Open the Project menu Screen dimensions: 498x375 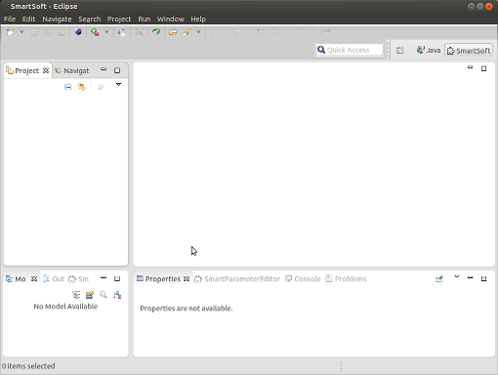119,19
